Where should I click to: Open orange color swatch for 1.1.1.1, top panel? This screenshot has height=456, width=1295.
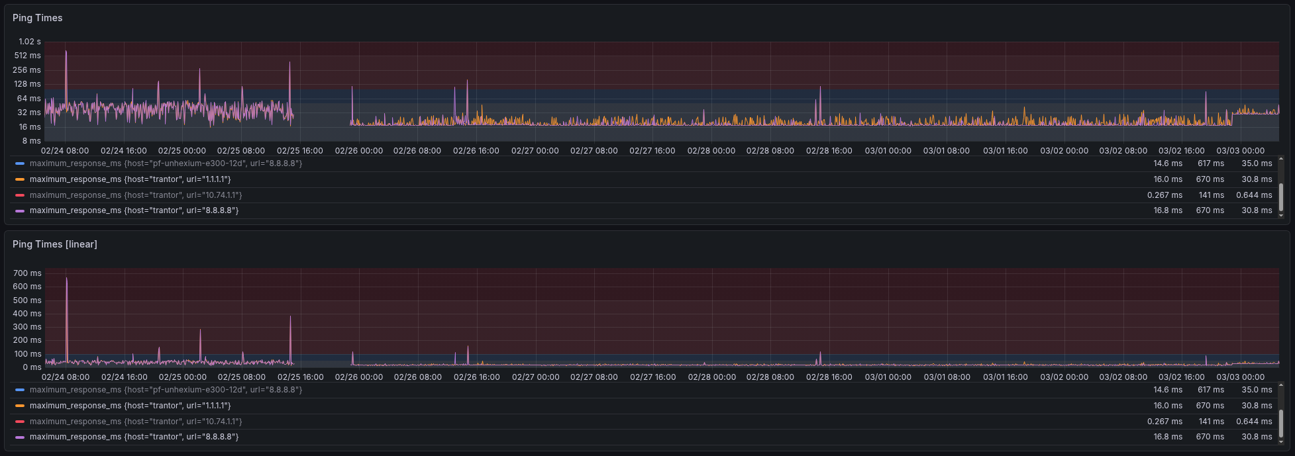(20, 179)
